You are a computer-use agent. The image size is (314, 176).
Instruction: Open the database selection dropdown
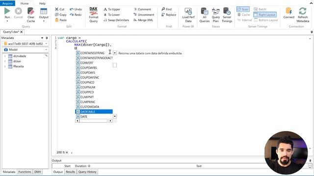(46, 44)
